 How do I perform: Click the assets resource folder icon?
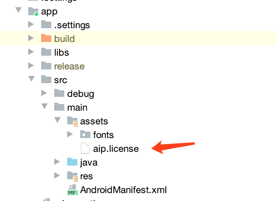[x=73, y=121]
